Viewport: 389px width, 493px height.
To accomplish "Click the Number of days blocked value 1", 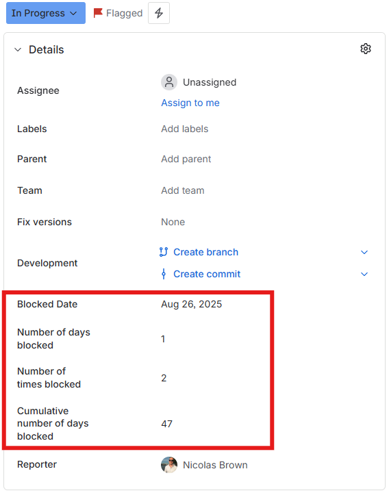I will (x=163, y=339).
